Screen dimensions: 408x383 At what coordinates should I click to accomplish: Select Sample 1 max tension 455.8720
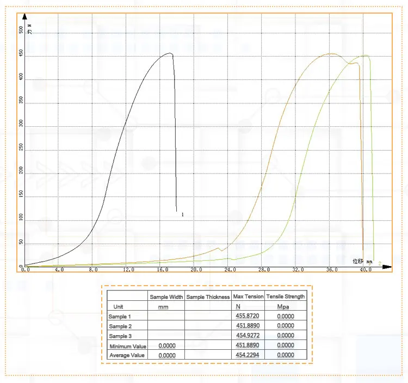tap(248, 316)
